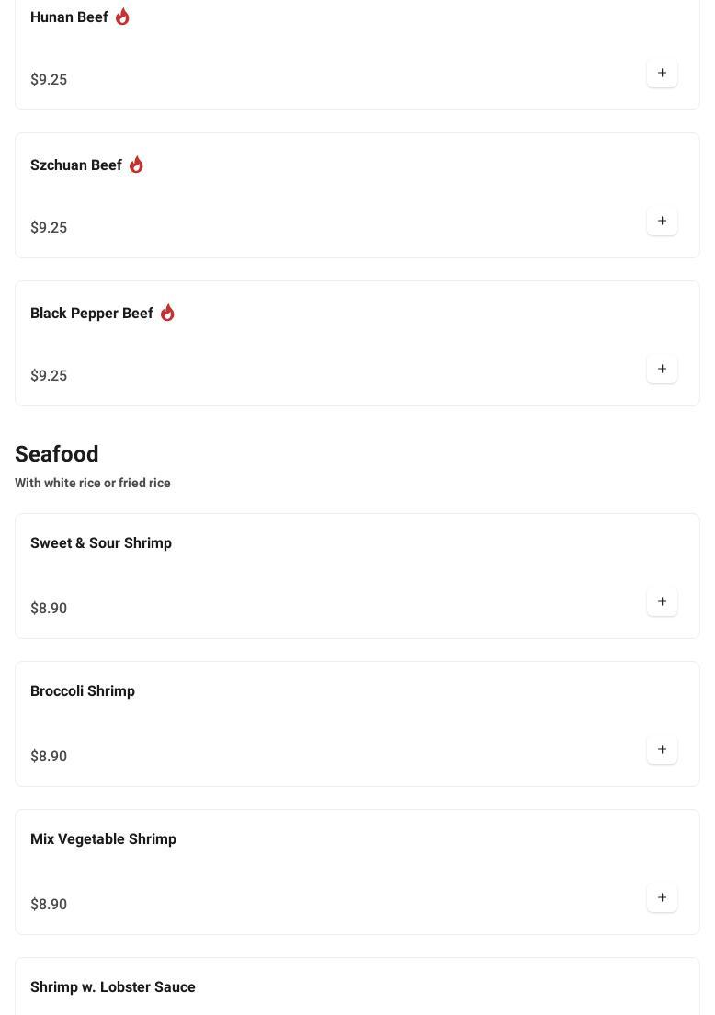The image size is (715, 1015).
Task: Add Mix Vegetable Shrimp to cart
Action: pos(662,898)
